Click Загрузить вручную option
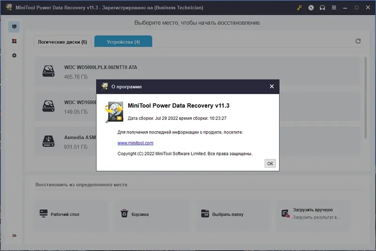This screenshot has width=376, height=251. (x=313, y=214)
